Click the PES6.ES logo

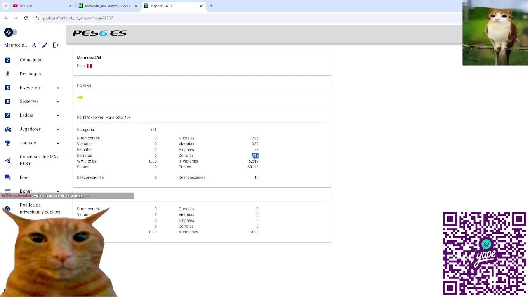point(100,33)
